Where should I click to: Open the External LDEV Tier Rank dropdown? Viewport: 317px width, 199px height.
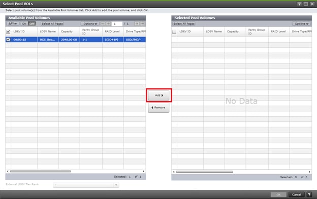[x=86, y=185]
